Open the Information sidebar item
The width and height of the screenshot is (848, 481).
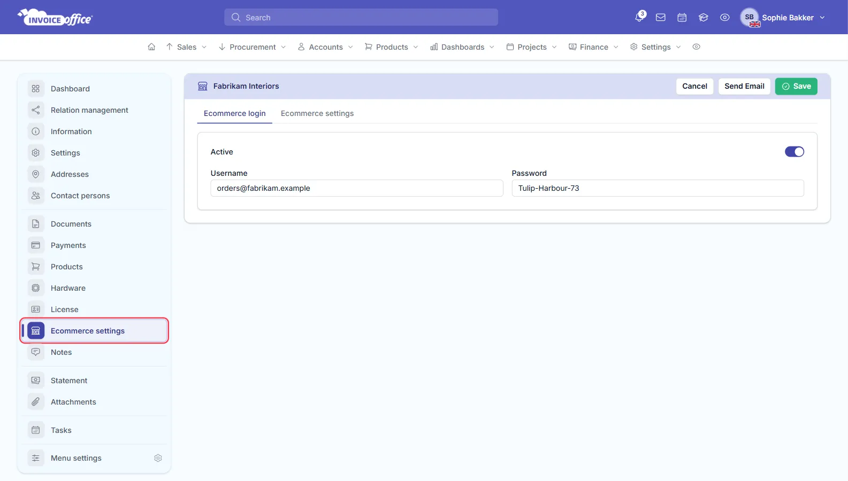pos(94,131)
